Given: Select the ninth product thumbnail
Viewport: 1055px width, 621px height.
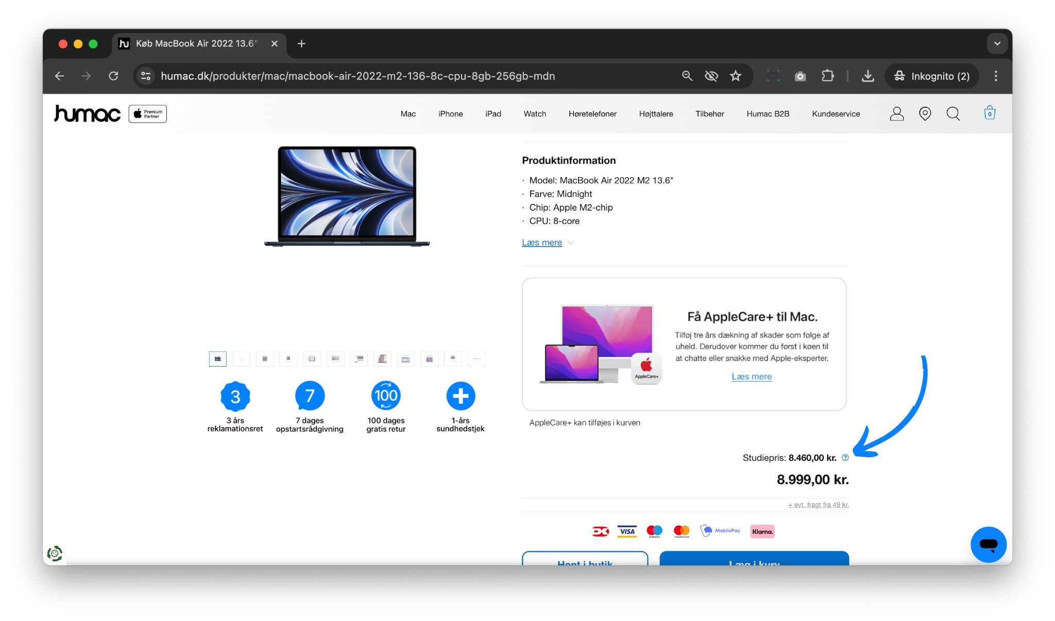Looking at the screenshot, I should pos(406,359).
